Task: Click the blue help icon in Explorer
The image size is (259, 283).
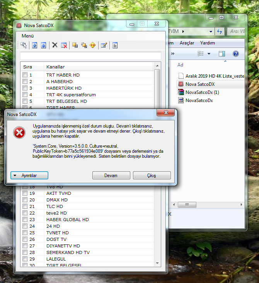Action: 235,53
